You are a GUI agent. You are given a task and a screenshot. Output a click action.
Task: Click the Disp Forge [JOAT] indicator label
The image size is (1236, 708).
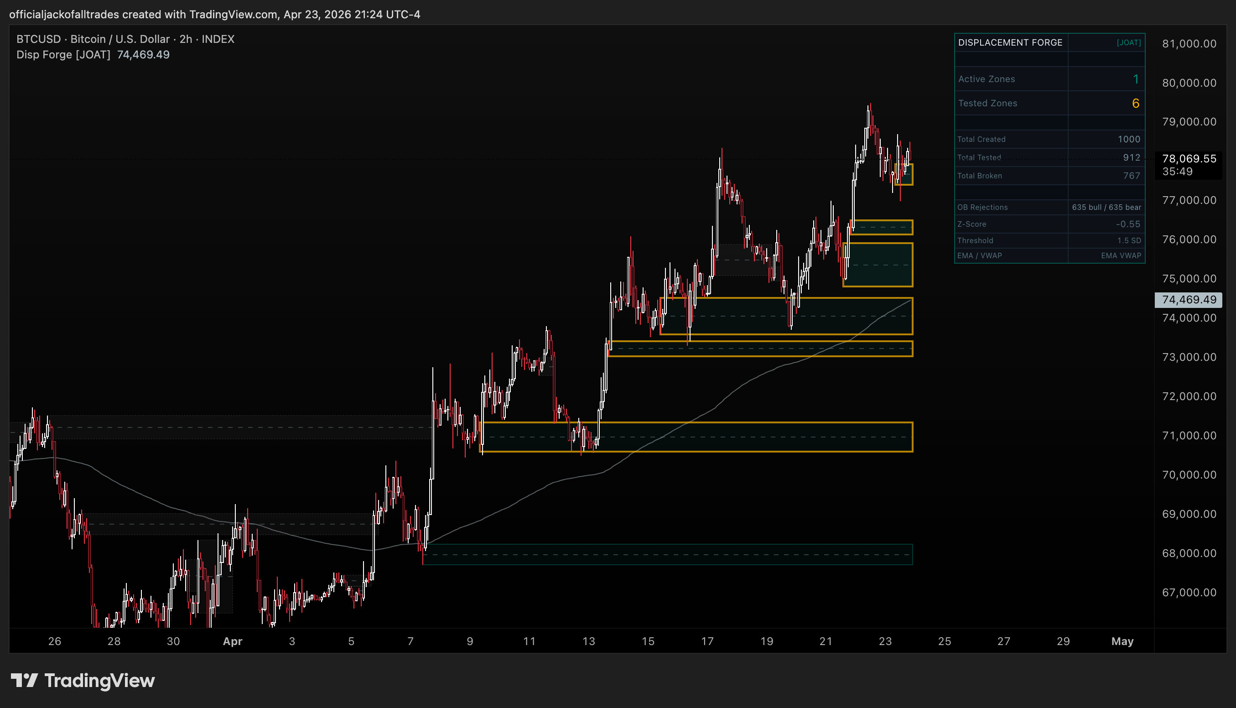[x=63, y=54]
